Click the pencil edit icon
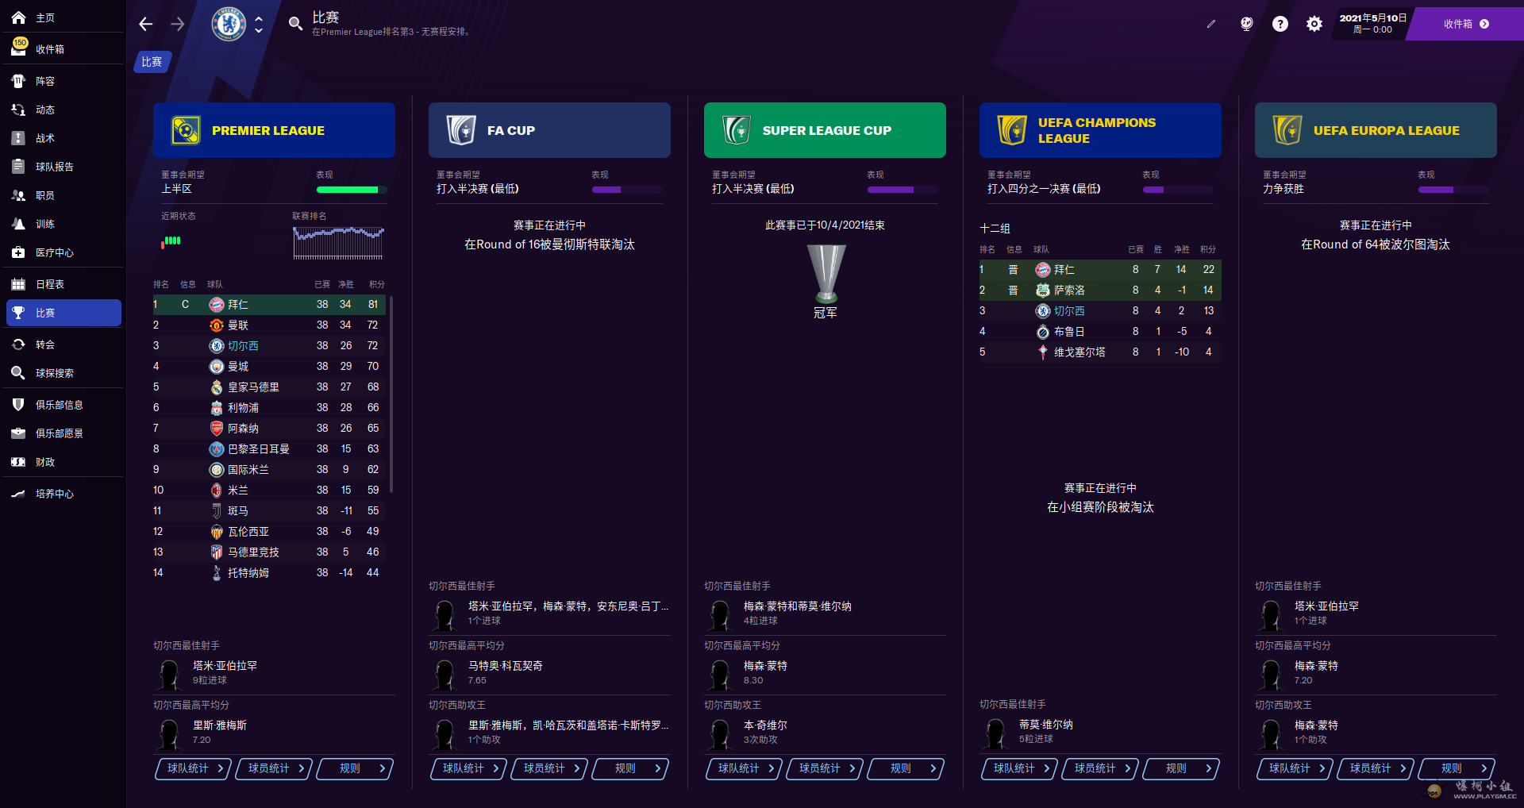 pyautogui.click(x=1211, y=24)
